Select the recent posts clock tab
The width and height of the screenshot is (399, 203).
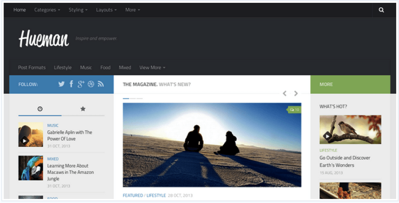click(40, 109)
